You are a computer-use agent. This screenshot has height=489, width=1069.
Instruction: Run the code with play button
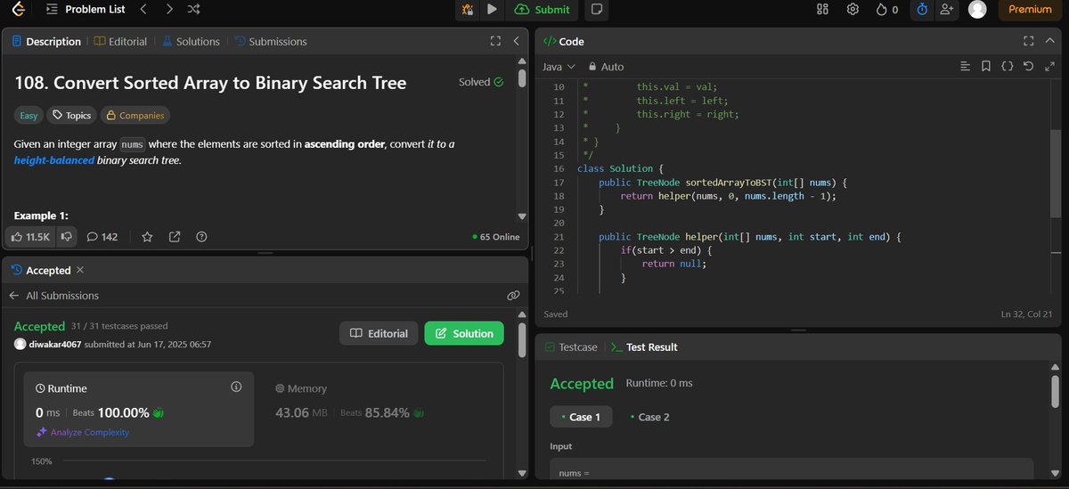(492, 10)
